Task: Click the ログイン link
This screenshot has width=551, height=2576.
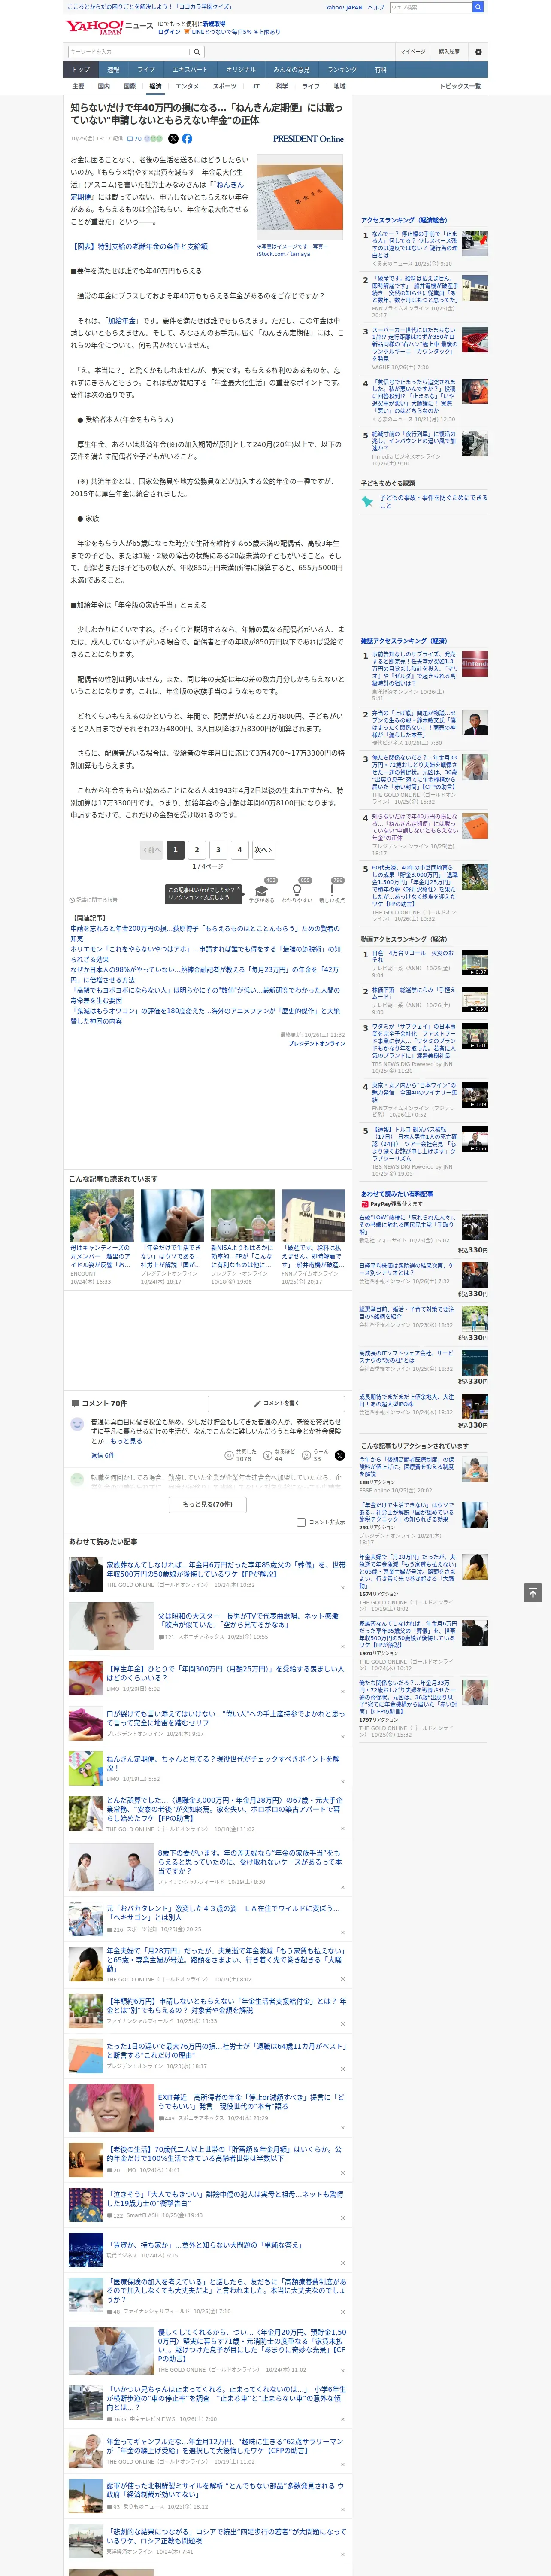Action: click(x=169, y=32)
